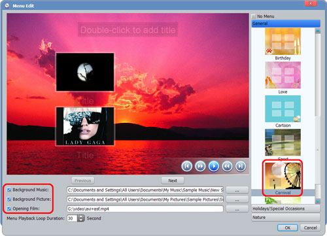Image resolution: width=327 pixels, height=236 pixels.
Task: Click the Title label under Lady Gaga thumbnail
Action: point(85,155)
